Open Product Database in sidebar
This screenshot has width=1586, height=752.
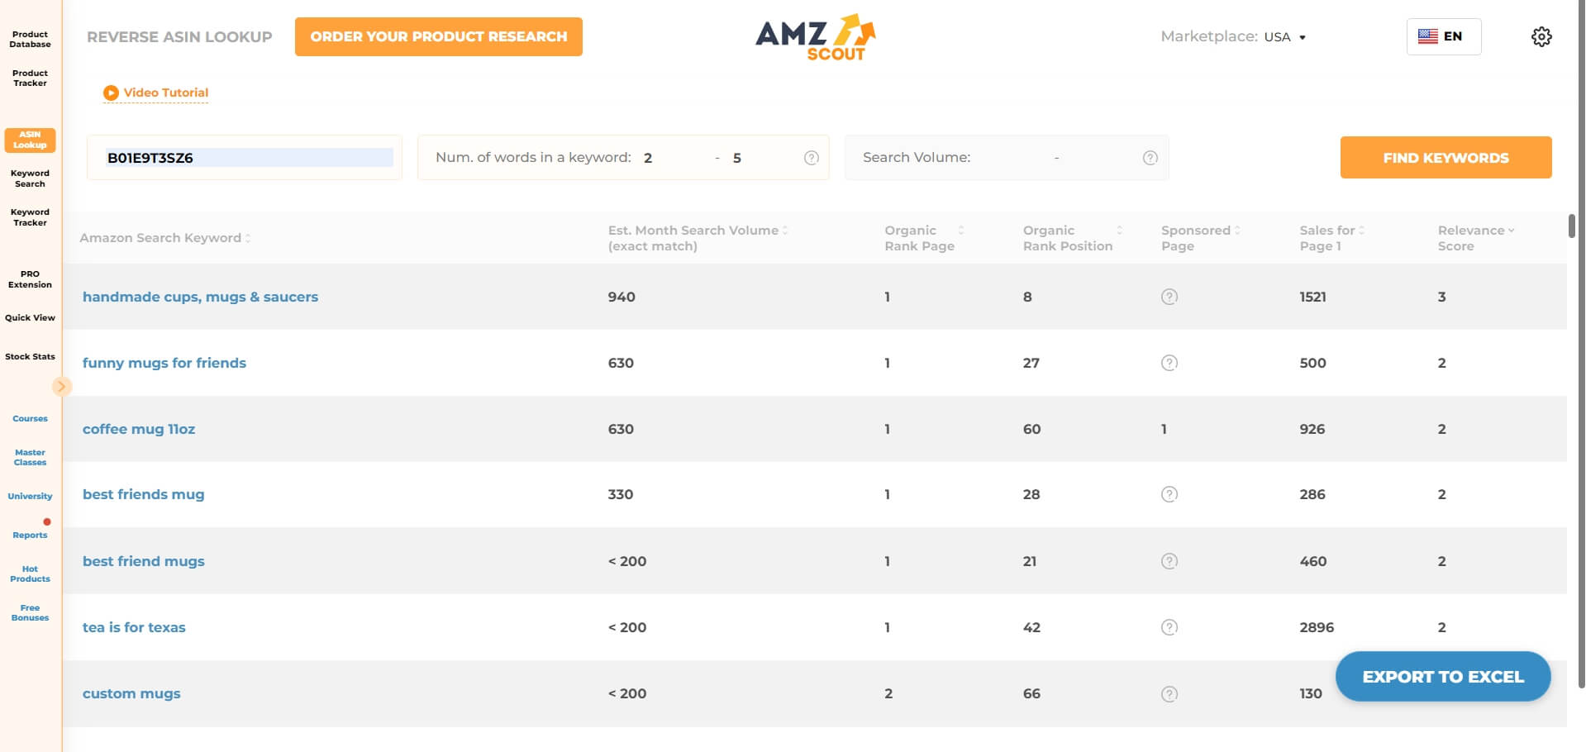pos(30,40)
